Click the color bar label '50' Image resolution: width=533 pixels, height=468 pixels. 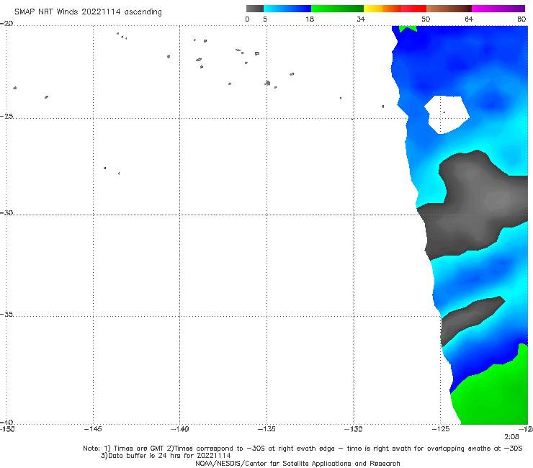pos(426,19)
